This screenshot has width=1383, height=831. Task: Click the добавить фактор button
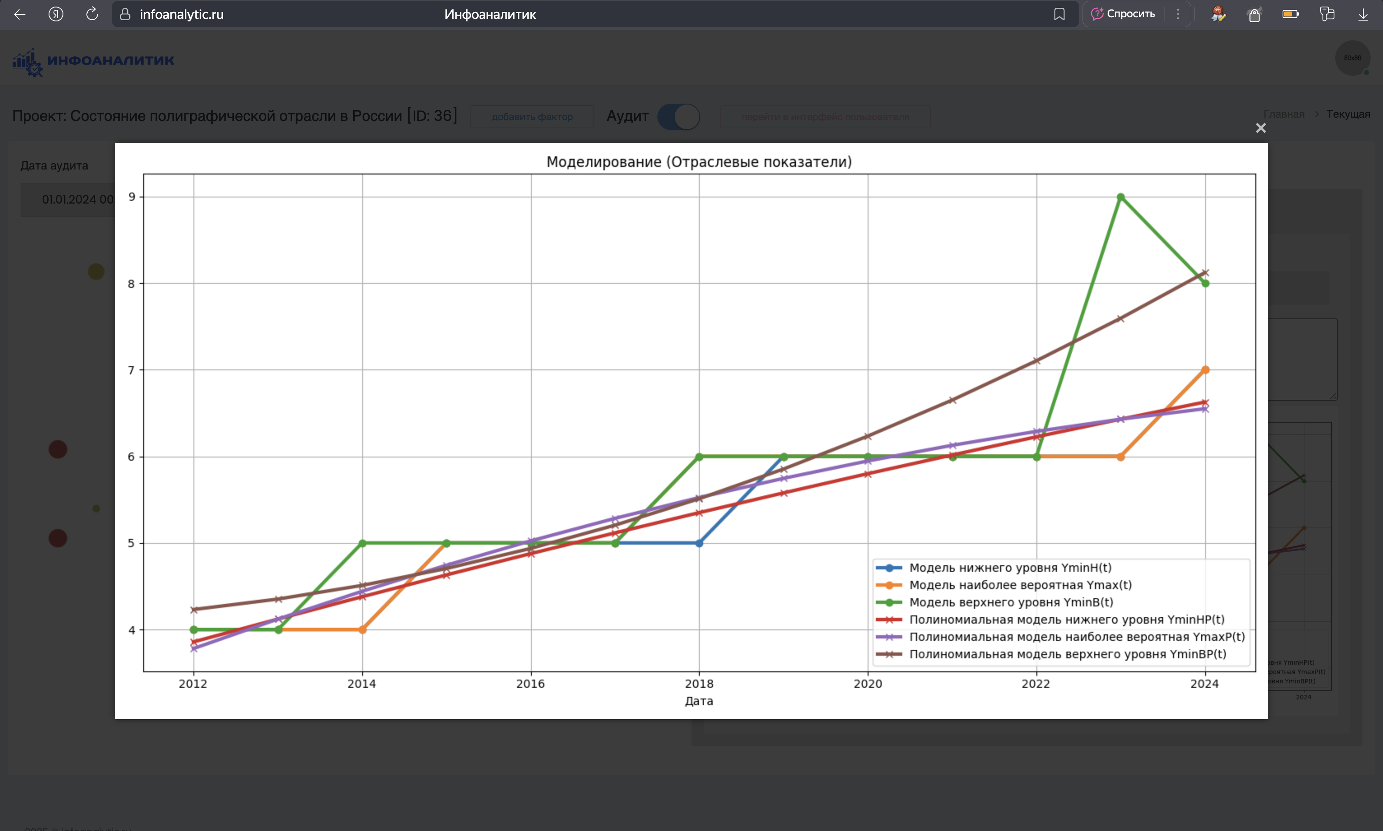531,116
